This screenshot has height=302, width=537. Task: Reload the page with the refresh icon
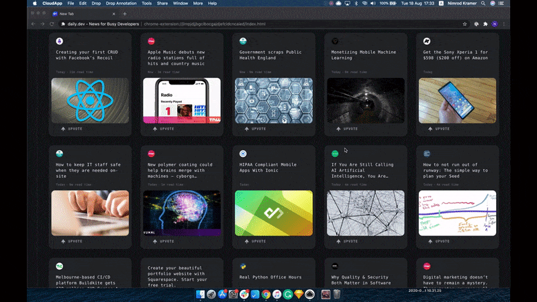point(52,24)
